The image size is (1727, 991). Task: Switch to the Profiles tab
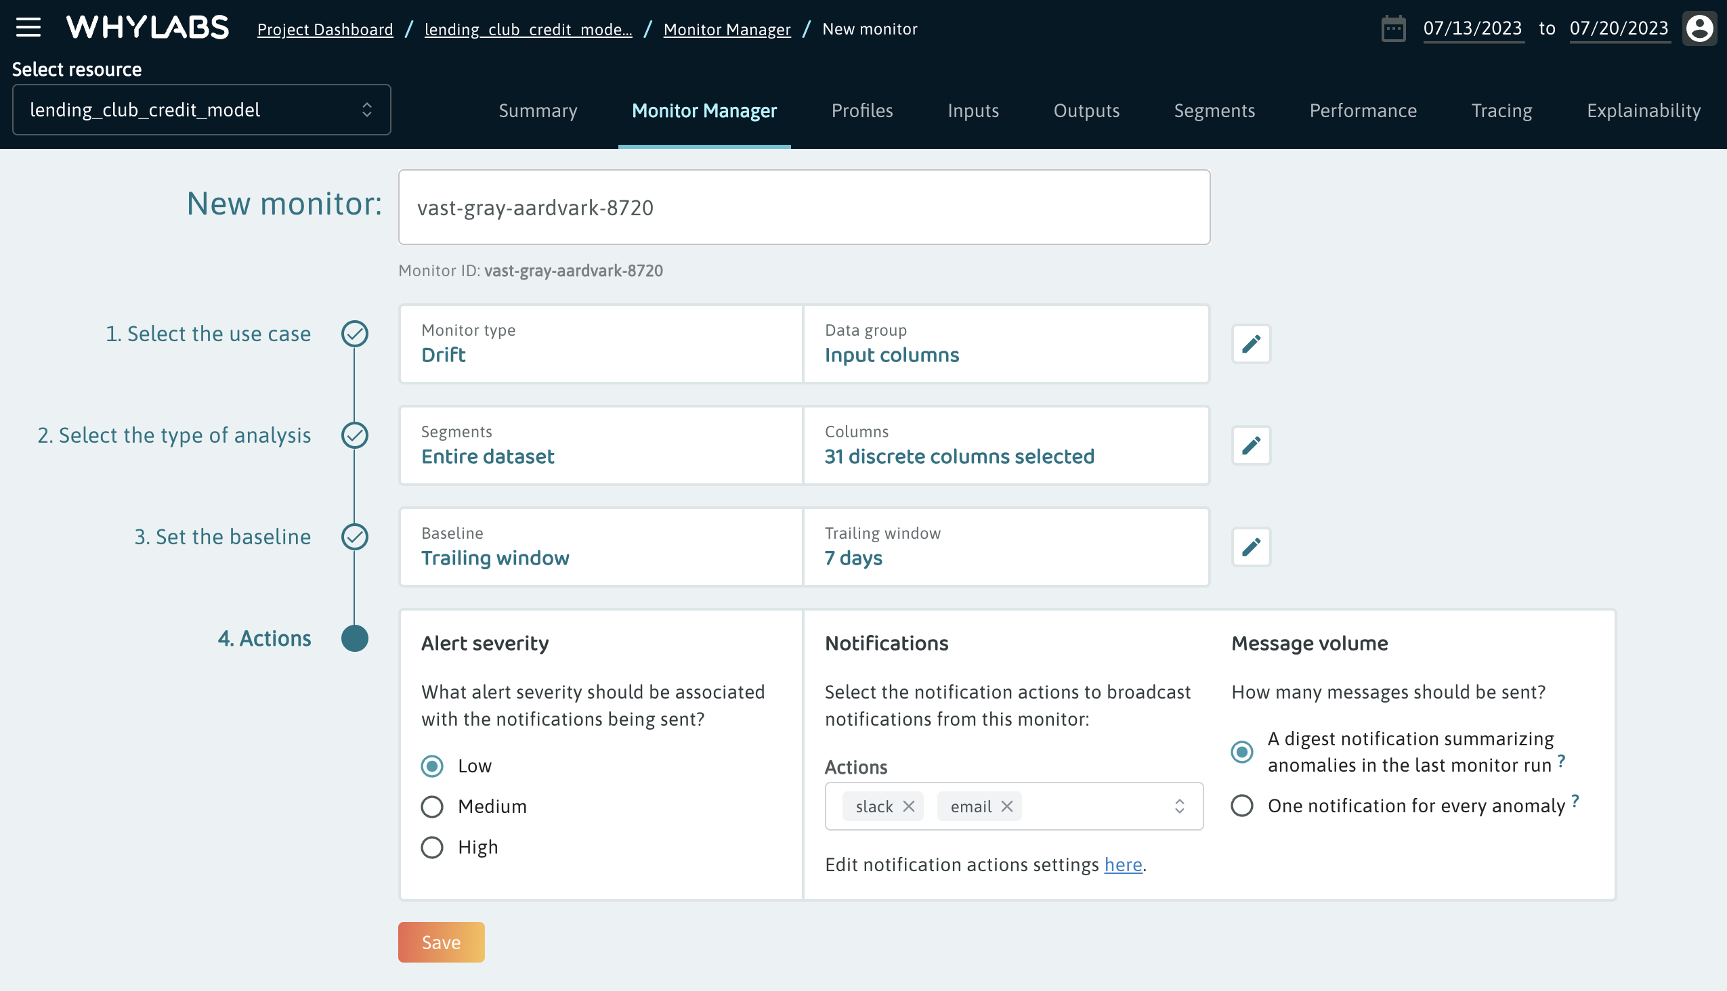(x=861, y=110)
